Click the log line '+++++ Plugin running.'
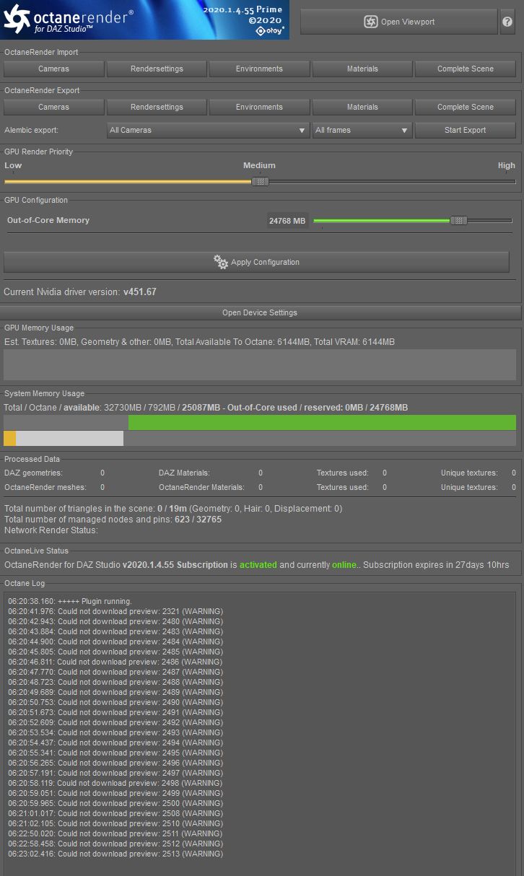The image size is (524, 876). [70, 601]
